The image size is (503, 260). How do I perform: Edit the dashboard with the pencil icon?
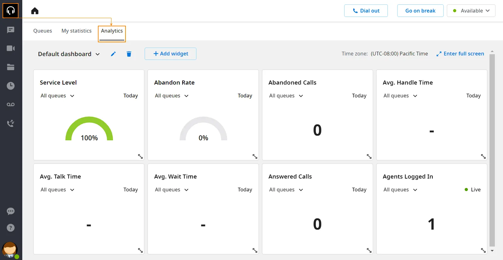[x=113, y=54]
